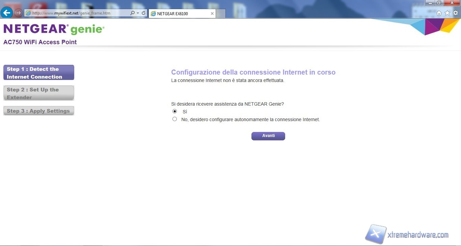This screenshot has height=246, width=461.
Task: Select "No, desidero configurare autonomamente" radio option
Action: (174, 119)
